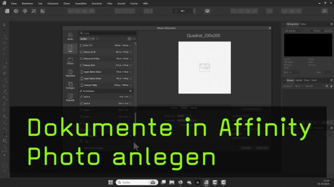Select the Android 1080p preset row
Screen dimensions: 334x187
tap(106, 85)
